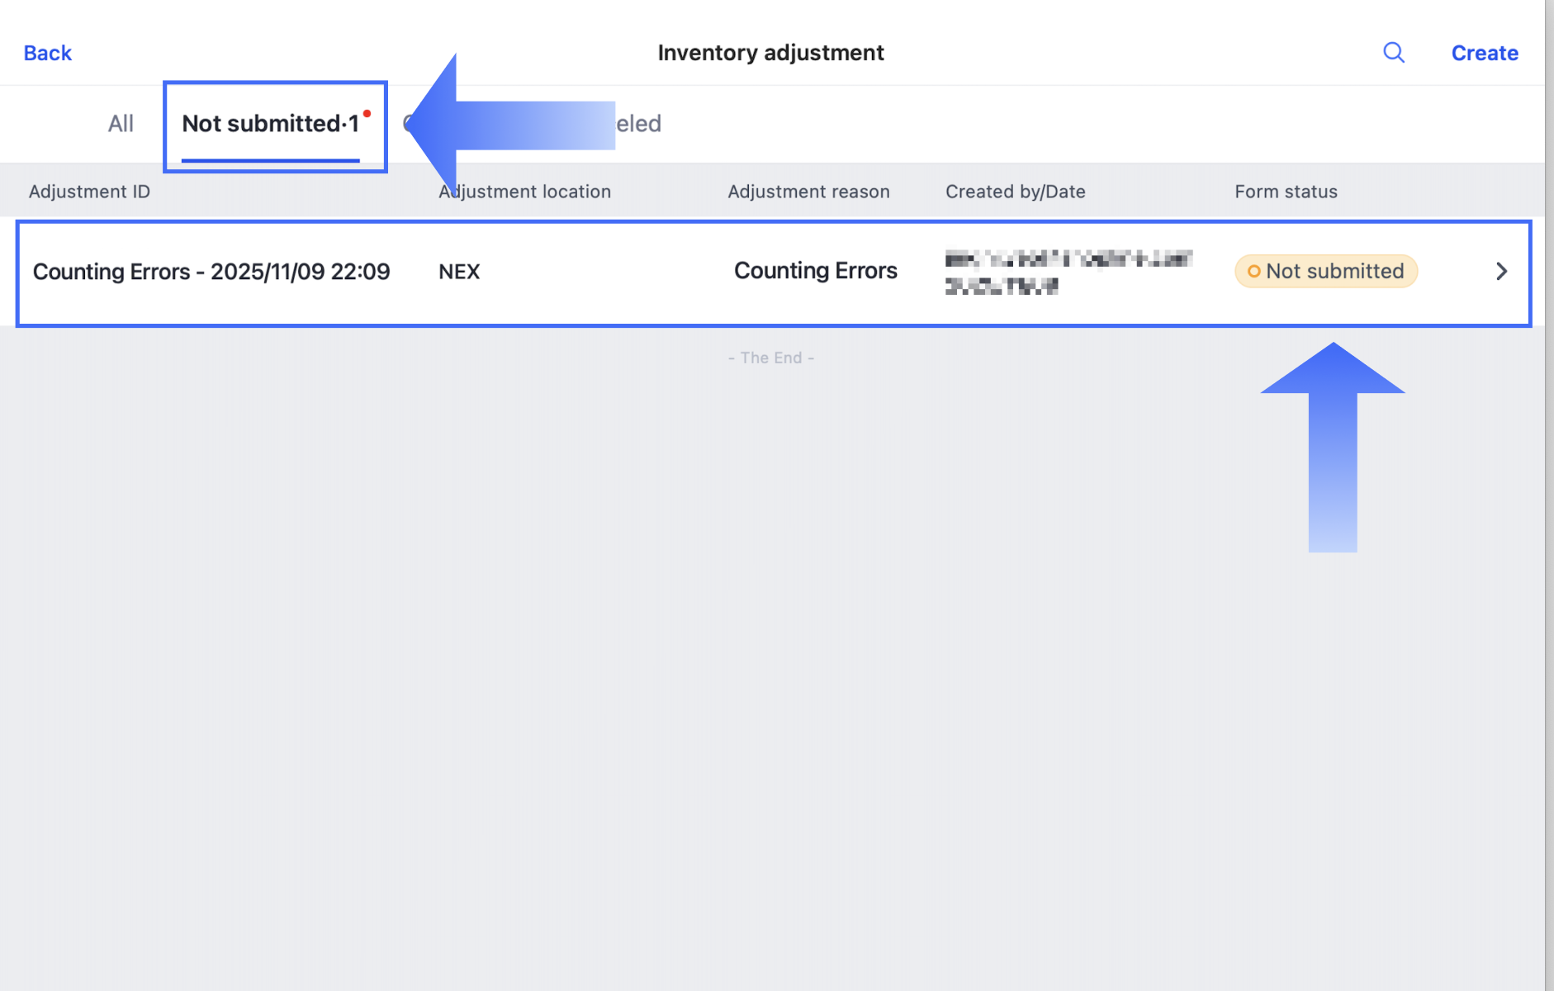Click the Adjustment reason column header
Viewport: 1554px width, 991px height.
(808, 192)
